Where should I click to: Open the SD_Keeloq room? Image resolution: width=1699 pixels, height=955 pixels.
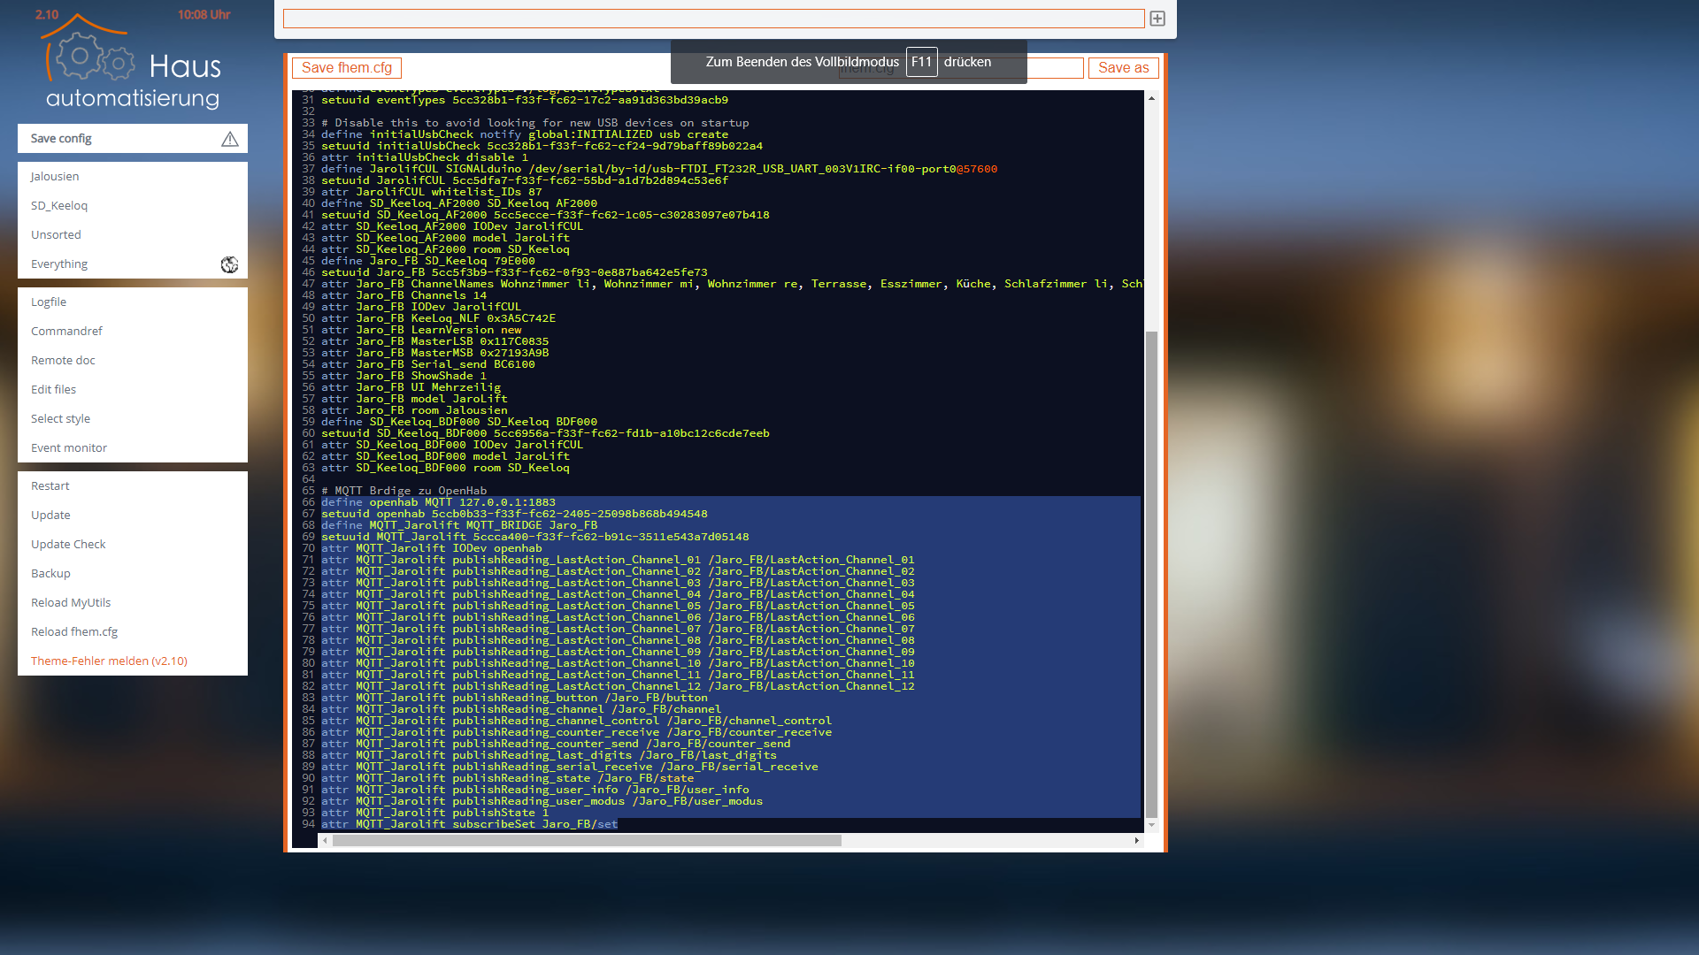pos(59,206)
